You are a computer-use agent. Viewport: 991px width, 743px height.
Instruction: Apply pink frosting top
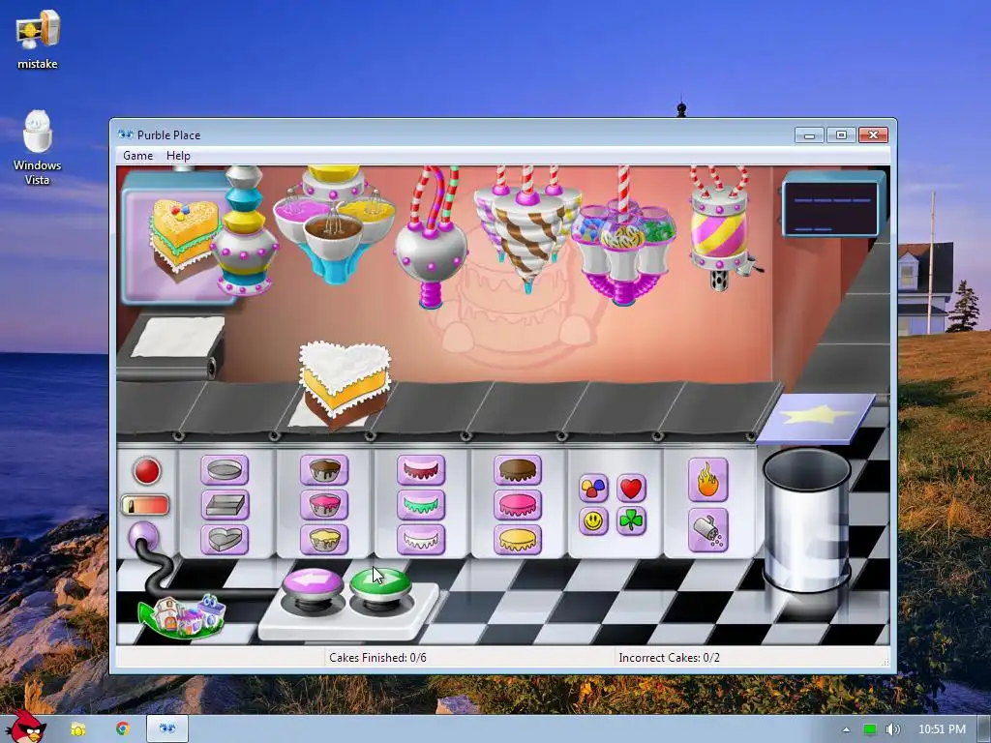[x=518, y=505]
